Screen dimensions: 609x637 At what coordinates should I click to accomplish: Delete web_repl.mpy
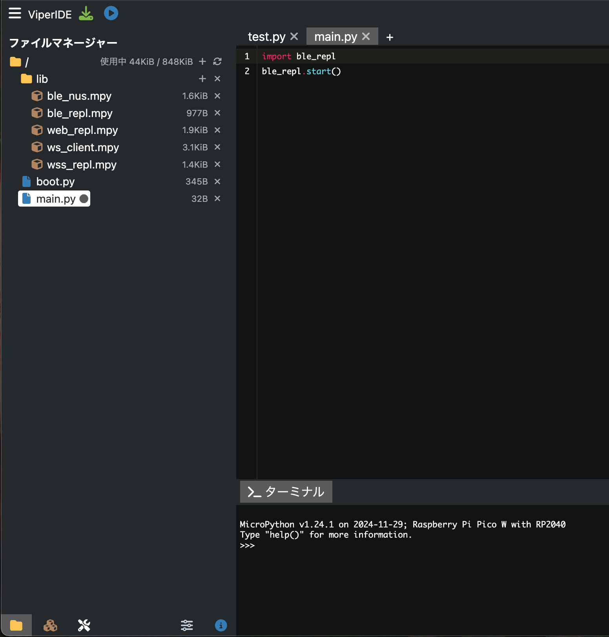217,130
